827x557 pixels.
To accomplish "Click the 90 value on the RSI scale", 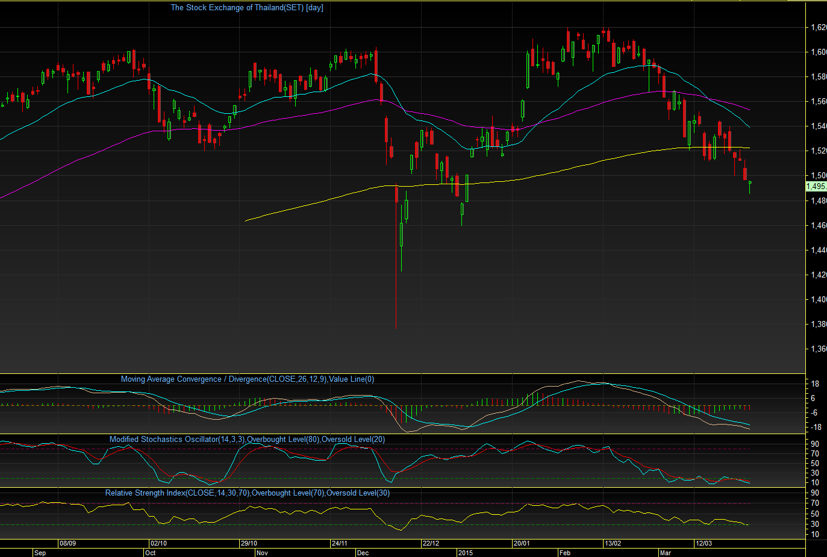I will 815,493.
